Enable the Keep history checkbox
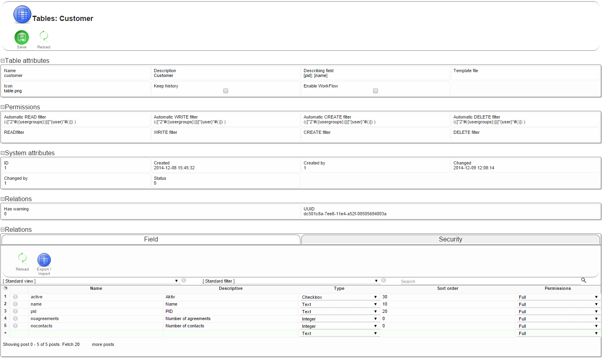602x358 pixels. (226, 91)
